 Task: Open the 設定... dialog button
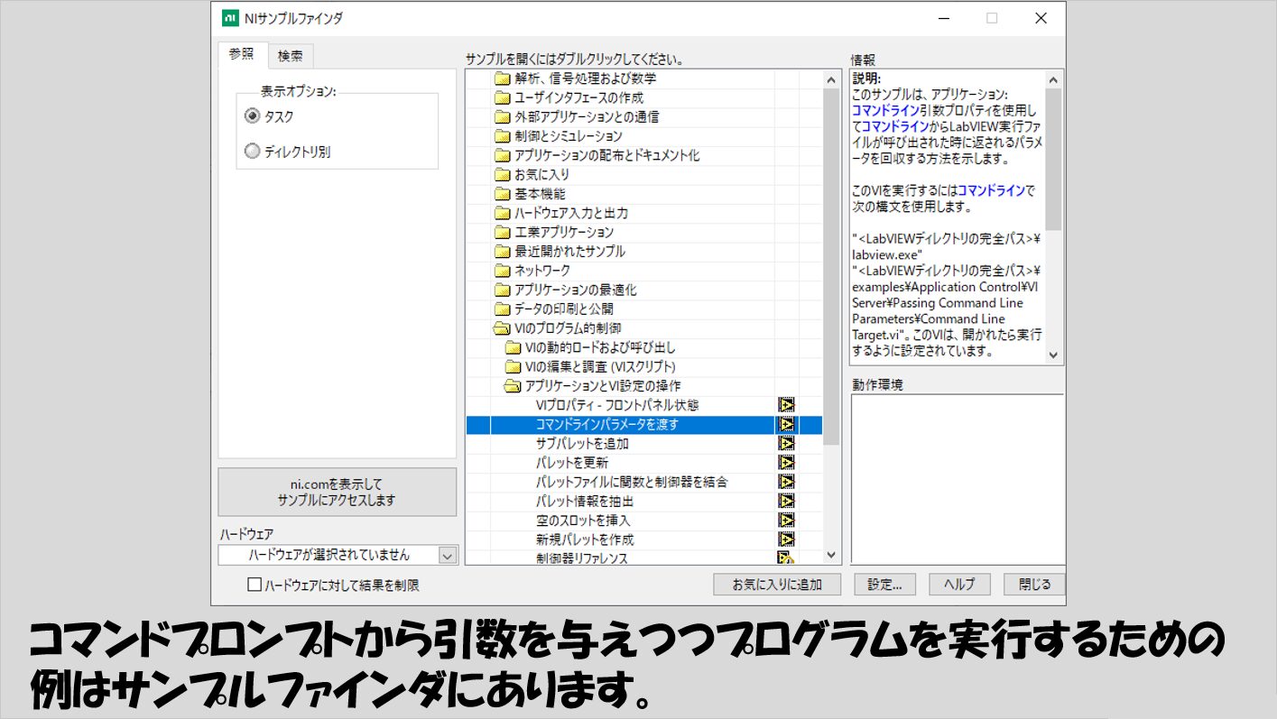(885, 585)
